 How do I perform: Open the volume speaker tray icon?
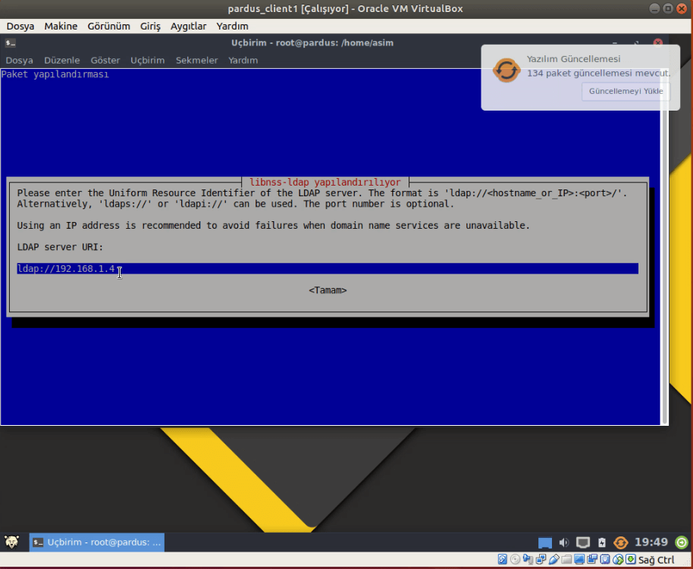coord(564,542)
